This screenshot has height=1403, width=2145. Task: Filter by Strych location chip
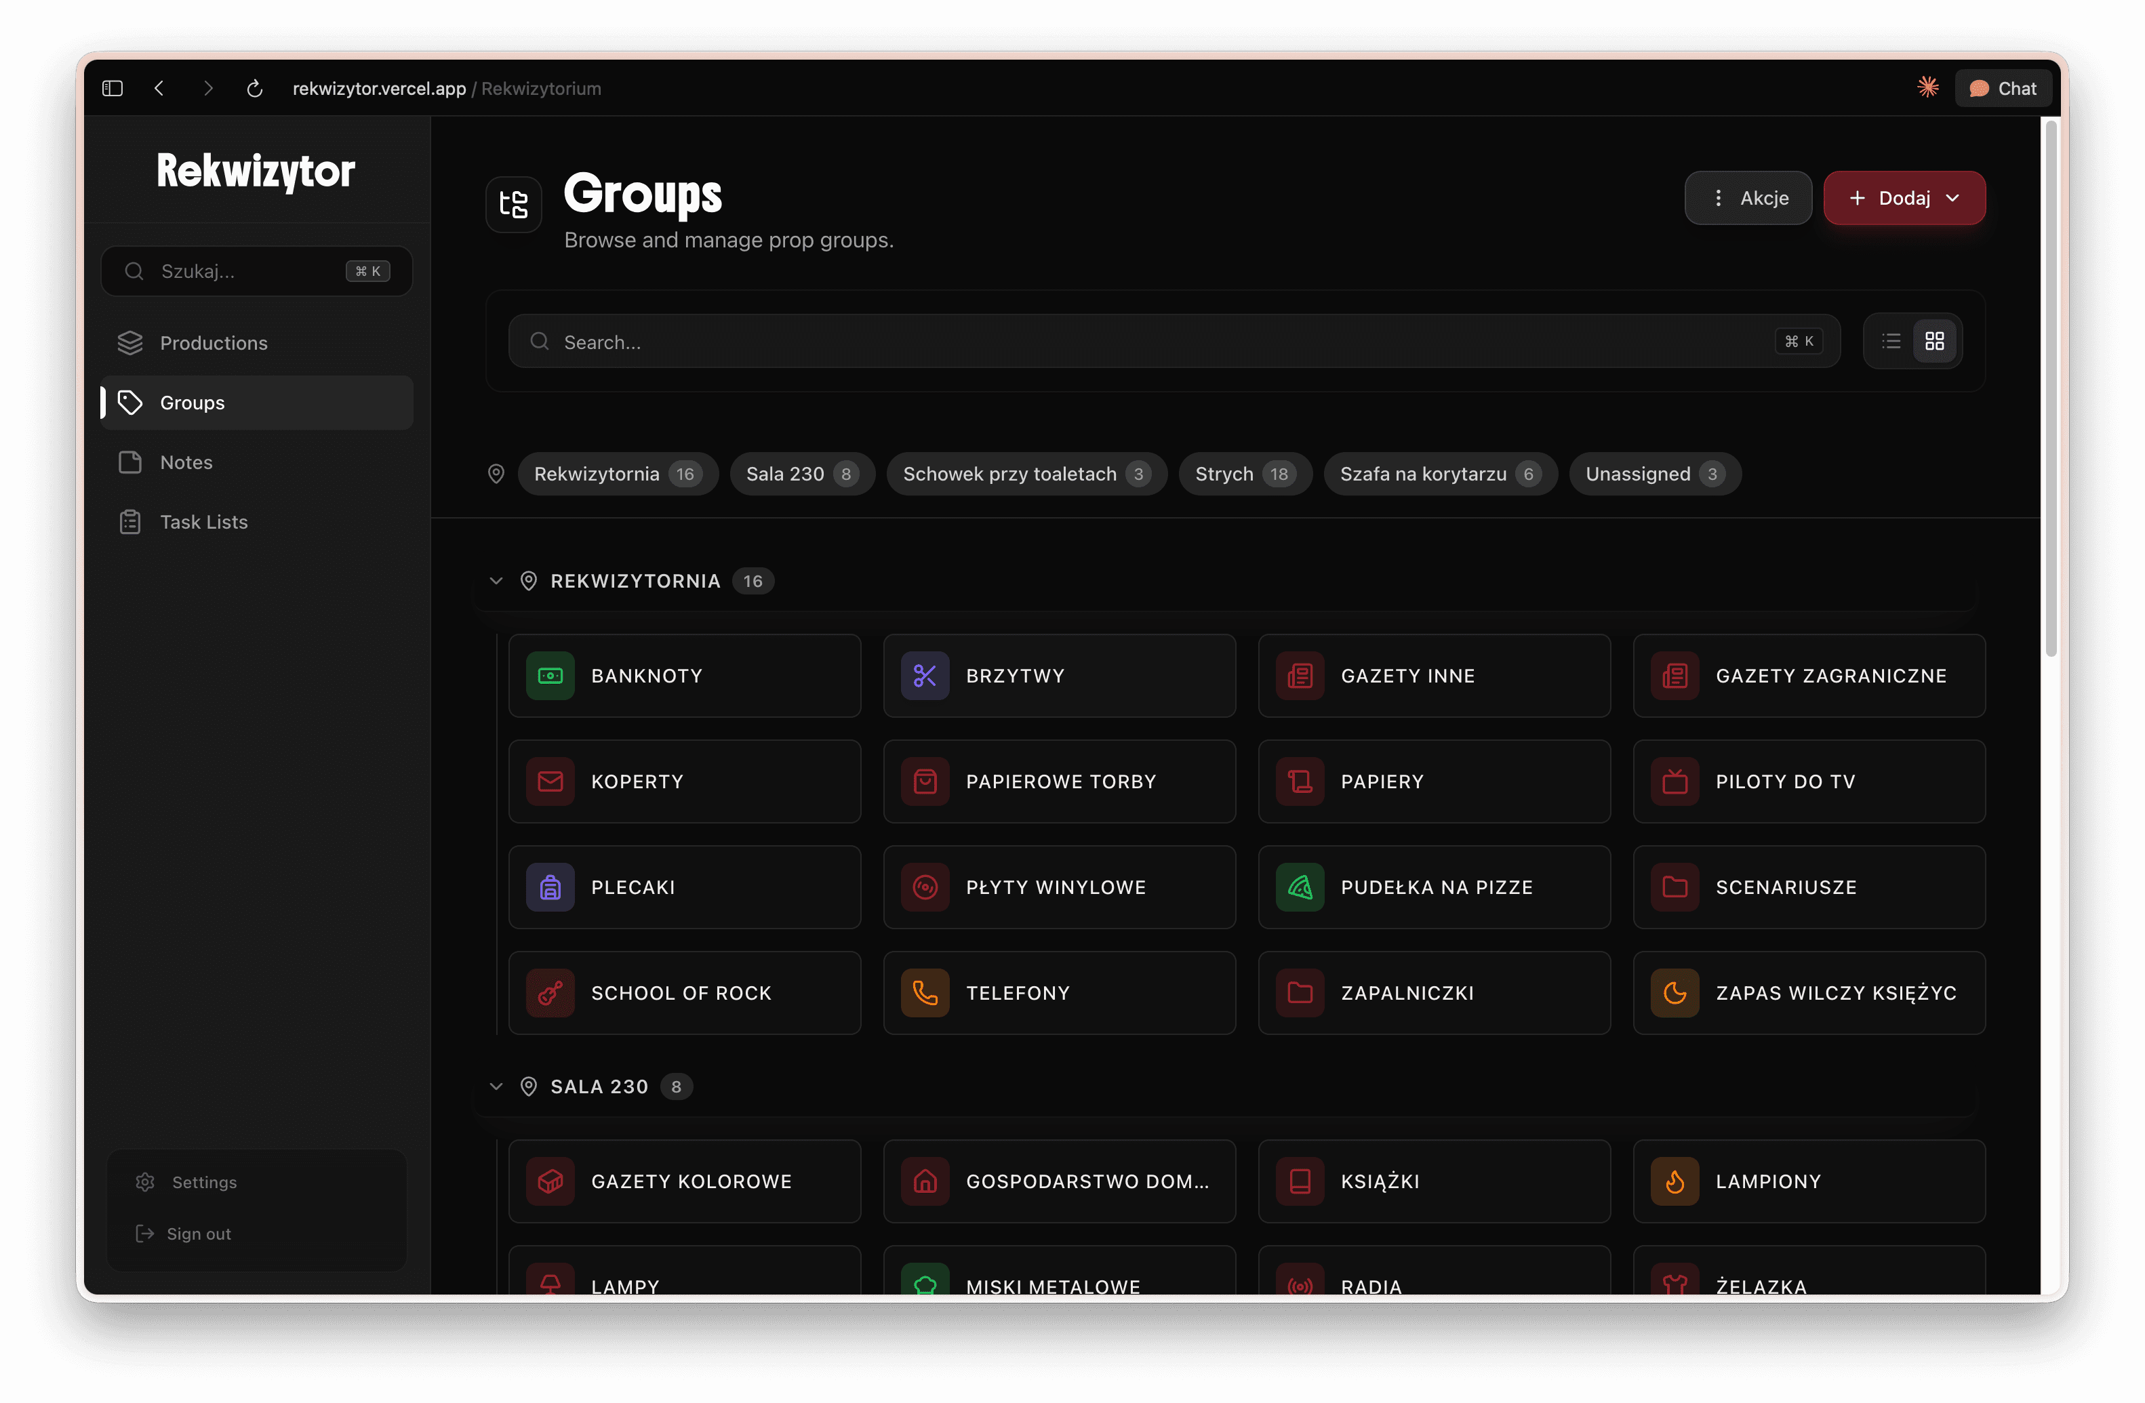point(1245,474)
